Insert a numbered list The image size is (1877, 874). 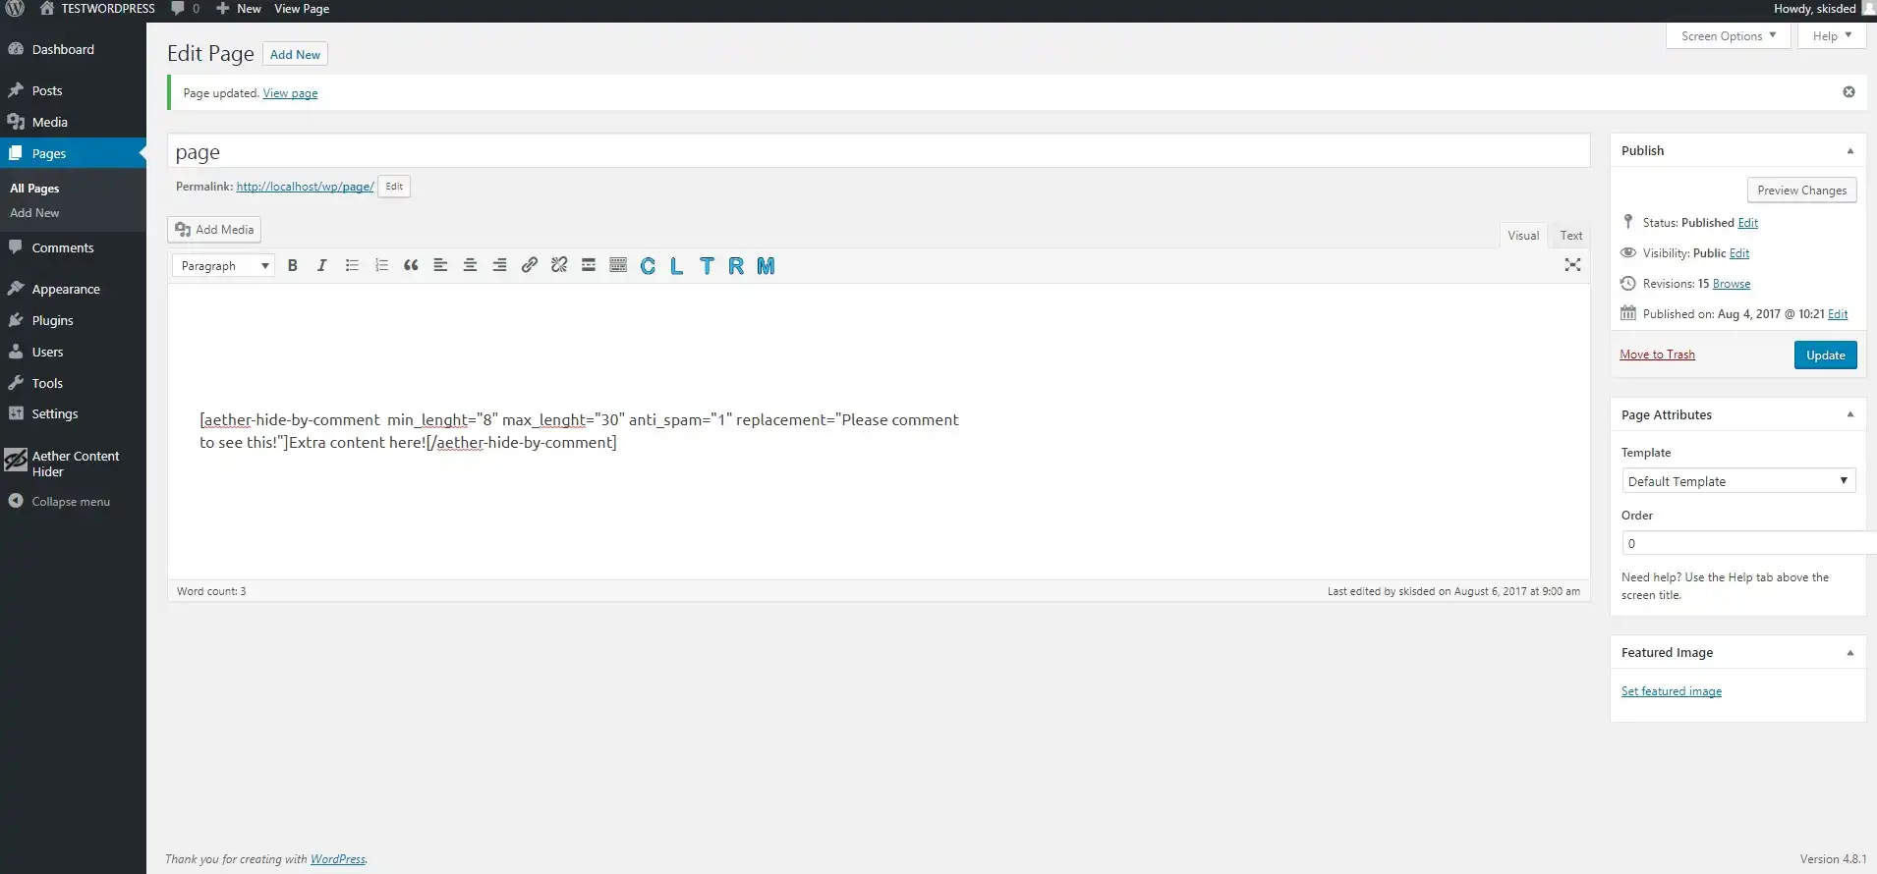click(381, 265)
